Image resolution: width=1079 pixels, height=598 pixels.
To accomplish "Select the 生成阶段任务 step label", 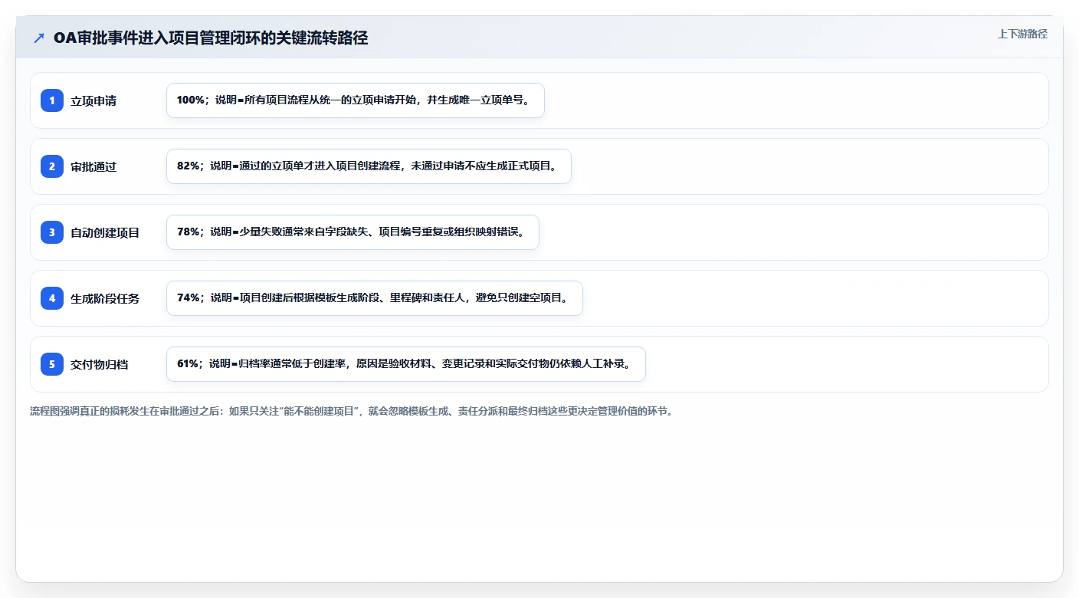I will click(105, 298).
